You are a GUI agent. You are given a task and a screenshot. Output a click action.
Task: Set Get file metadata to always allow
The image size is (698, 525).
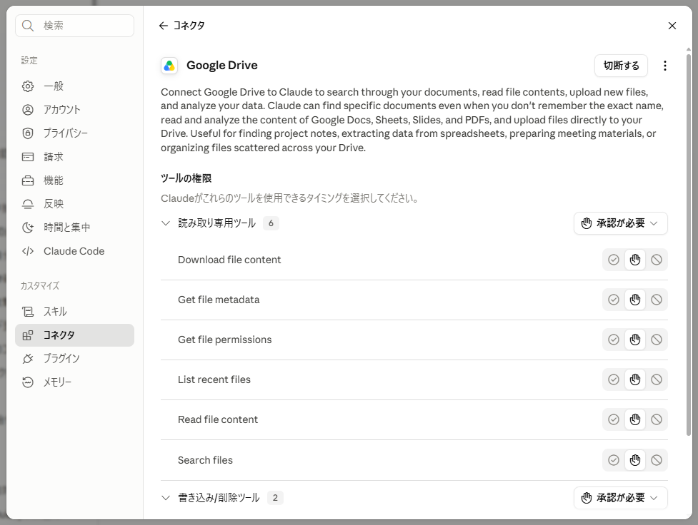click(x=614, y=300)
